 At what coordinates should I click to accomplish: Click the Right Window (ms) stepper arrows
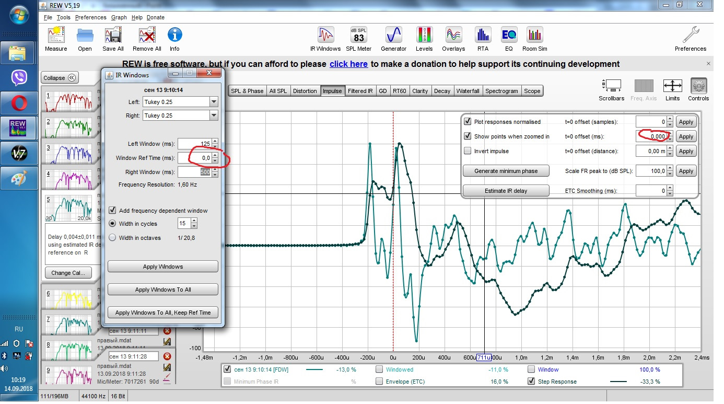(215, 171)
